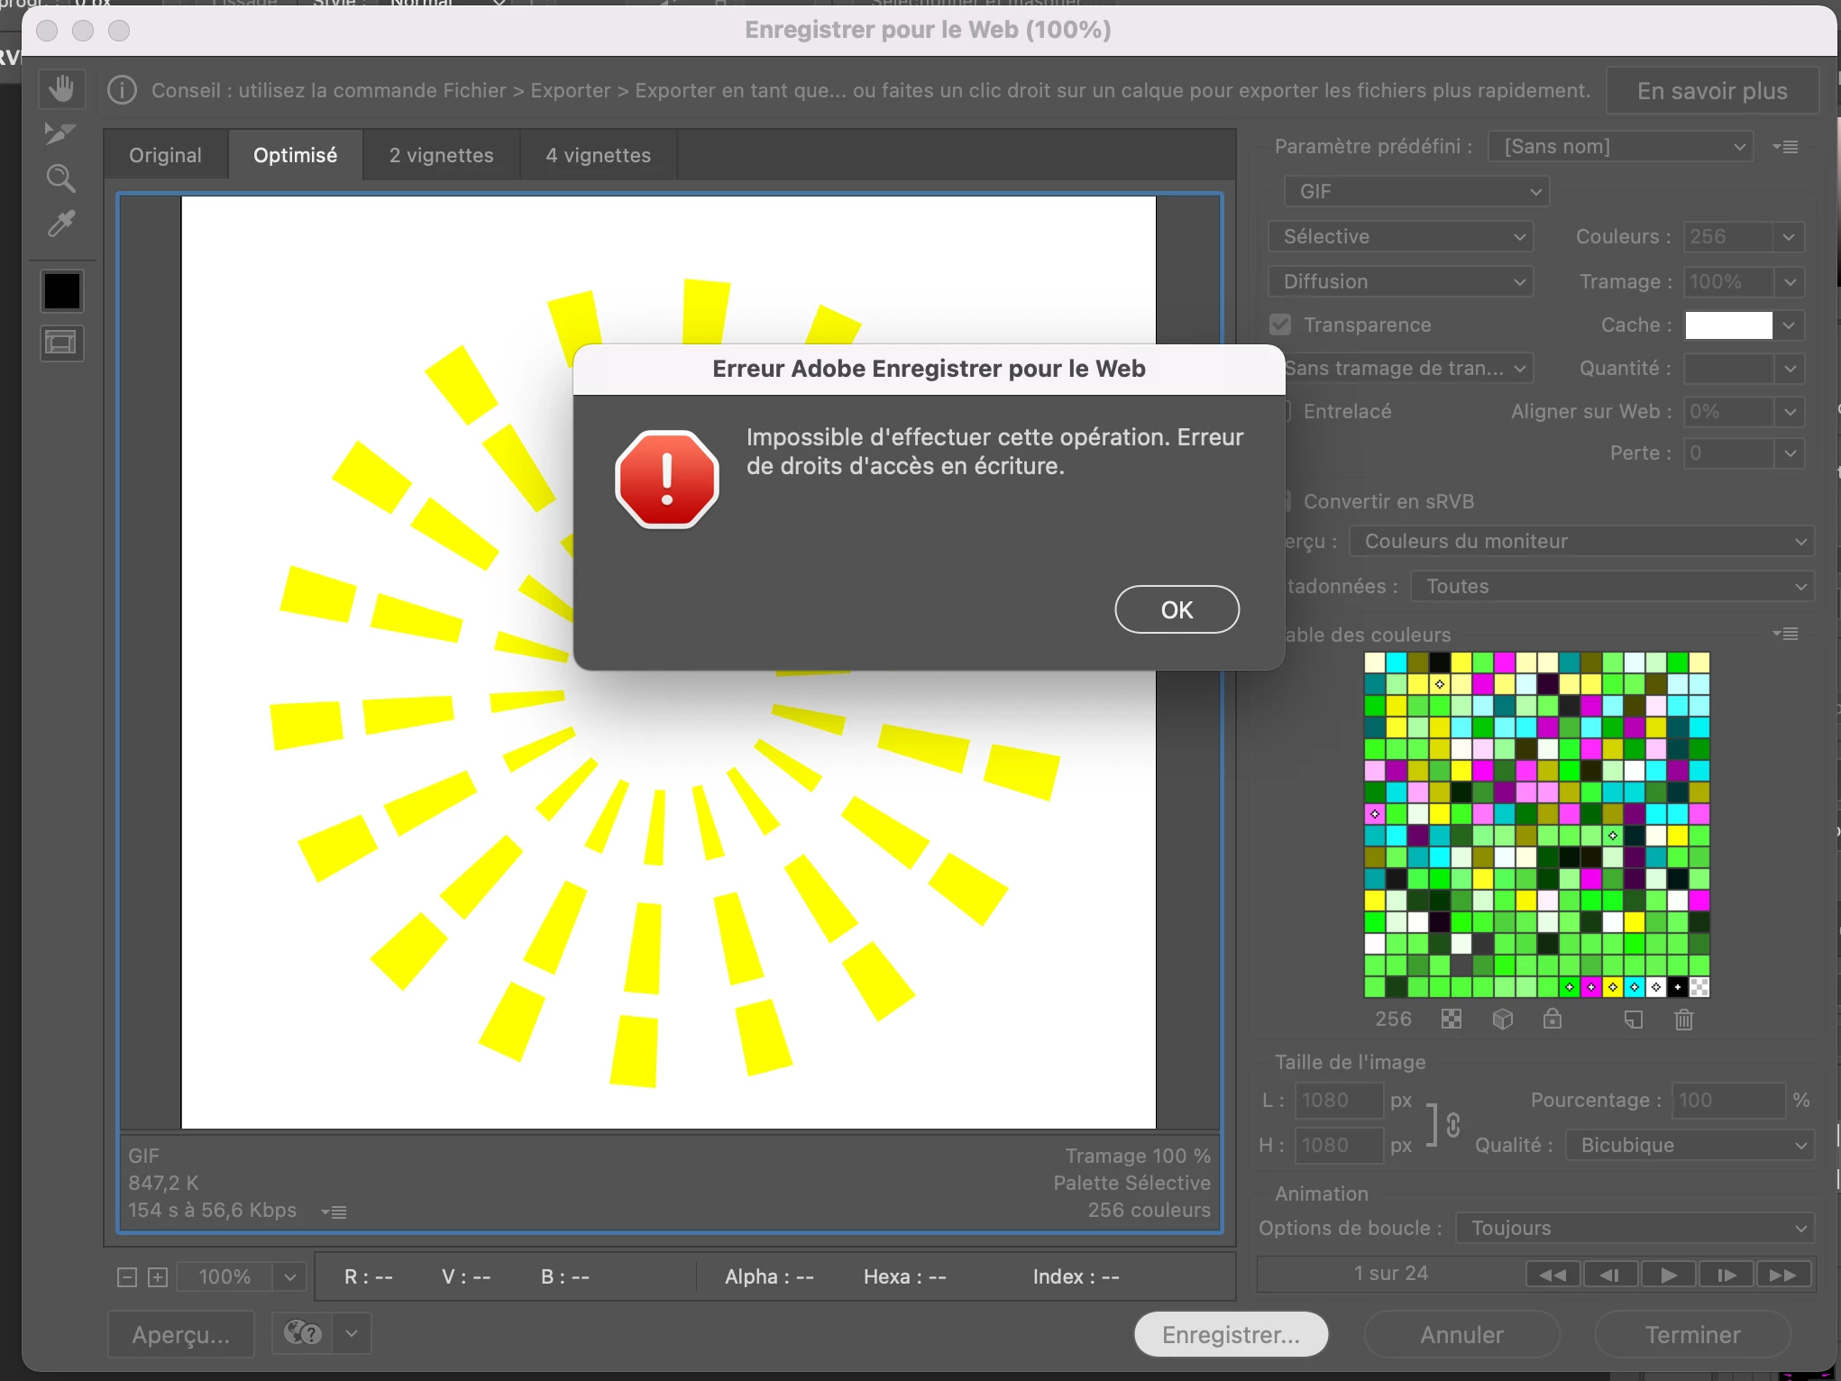
Task: Open the GIF format dropdown
Action: [x=1416, y=191]
